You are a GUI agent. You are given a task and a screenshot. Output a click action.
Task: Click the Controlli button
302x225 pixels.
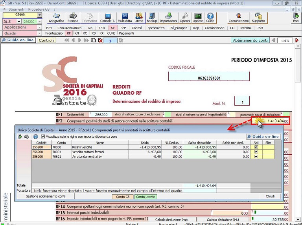point(47,40)
